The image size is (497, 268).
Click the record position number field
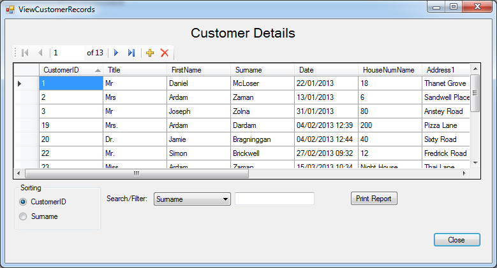68,53
